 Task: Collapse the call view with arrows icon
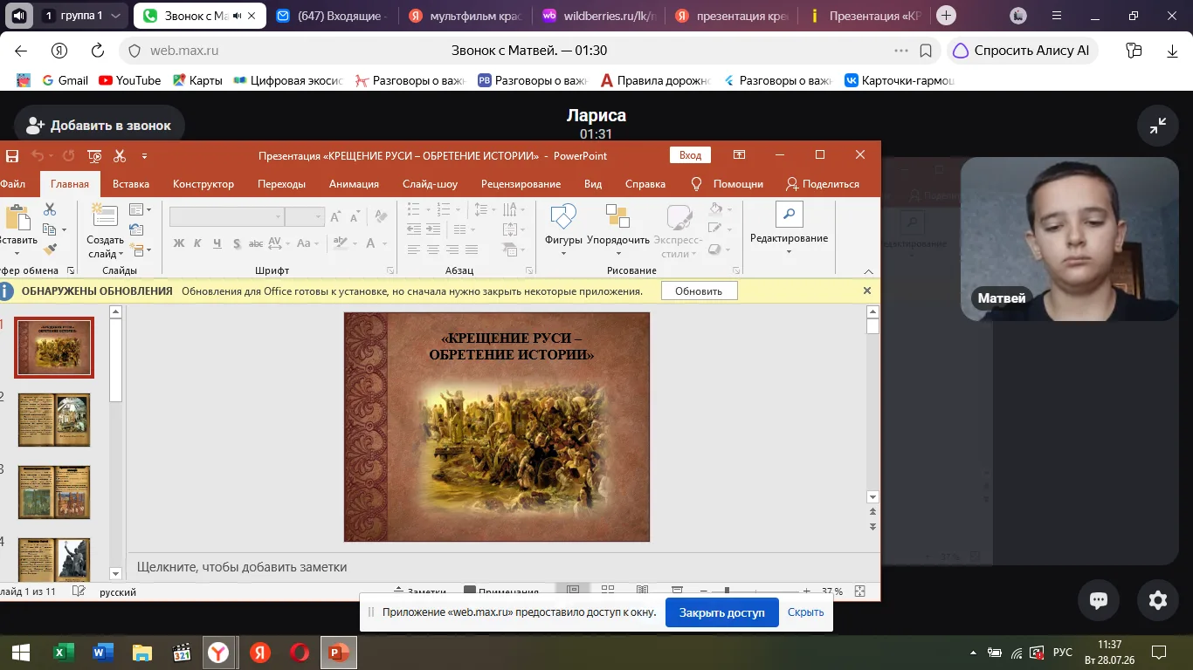(1158, 126)
